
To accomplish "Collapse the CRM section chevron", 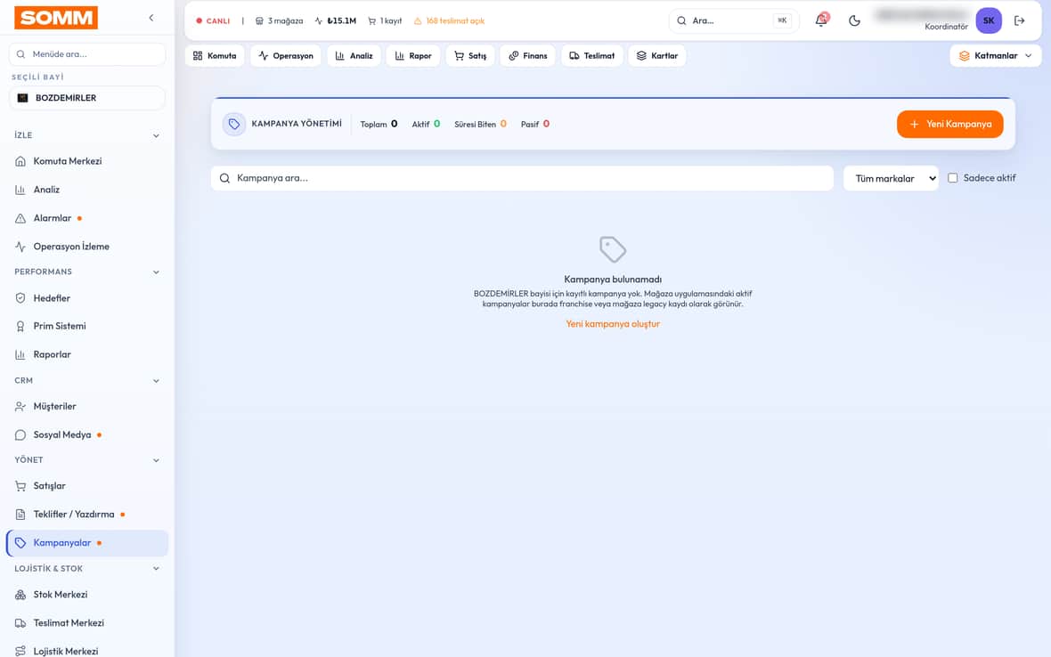I will pos(156,380).
